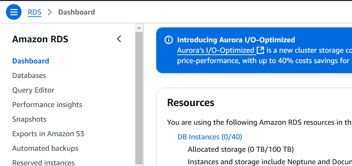
Task: Select Snapshots from the sidebar
Action: [x=30, y=119]
